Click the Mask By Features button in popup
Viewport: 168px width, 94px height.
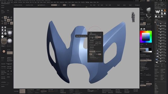pyautogui.click(x=92, y=37)
